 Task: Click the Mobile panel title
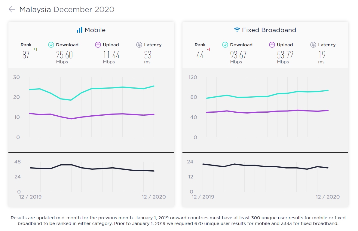coord(95,30)
